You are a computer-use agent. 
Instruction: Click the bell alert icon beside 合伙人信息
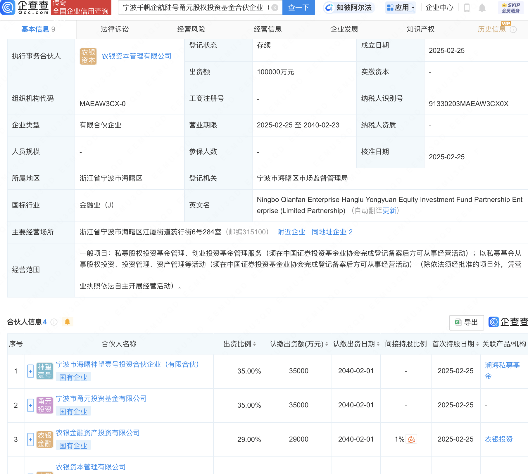click(x=67, y=322)
